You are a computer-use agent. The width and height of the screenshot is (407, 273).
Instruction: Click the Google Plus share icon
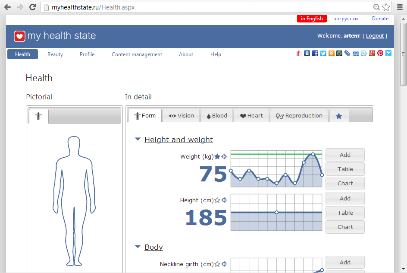pyautogui.click(x=372, y=54)
